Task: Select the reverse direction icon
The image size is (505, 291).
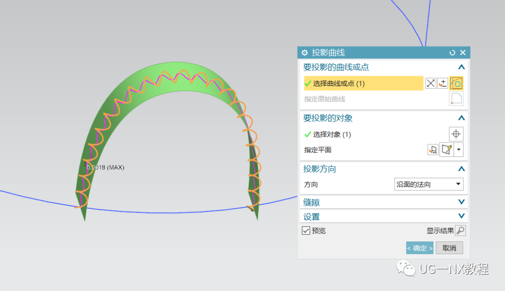Action: tap(430, 83)
